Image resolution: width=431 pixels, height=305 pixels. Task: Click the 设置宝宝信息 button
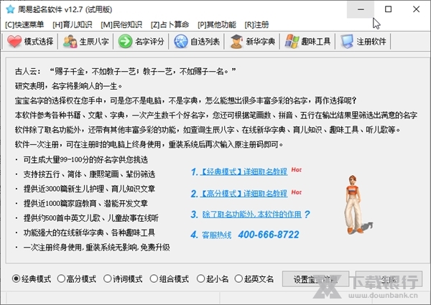click(315, 279)
